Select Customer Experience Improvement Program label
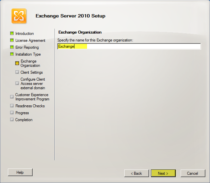This screenshot has height=183, width=210. (x=32, y=97)
